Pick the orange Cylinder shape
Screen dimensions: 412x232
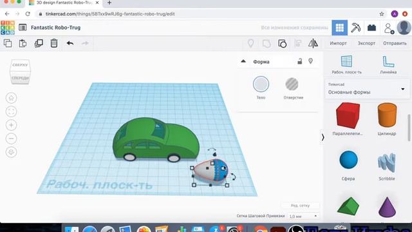[387, 115]
